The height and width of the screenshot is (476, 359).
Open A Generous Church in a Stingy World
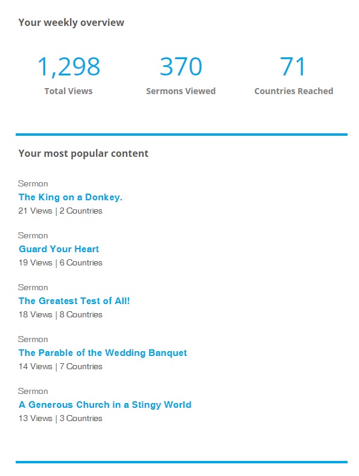click(105, 405)
